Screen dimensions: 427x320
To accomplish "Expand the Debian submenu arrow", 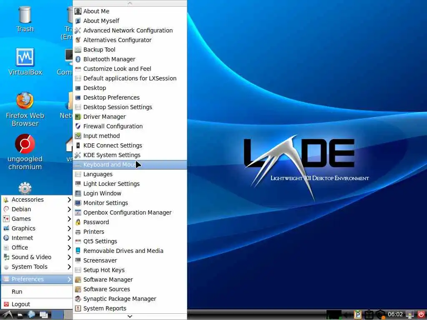I will coord(69,209).
